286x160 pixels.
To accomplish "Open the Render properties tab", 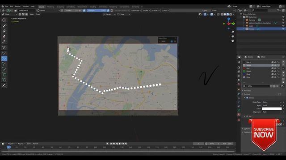I will (239, 68).
